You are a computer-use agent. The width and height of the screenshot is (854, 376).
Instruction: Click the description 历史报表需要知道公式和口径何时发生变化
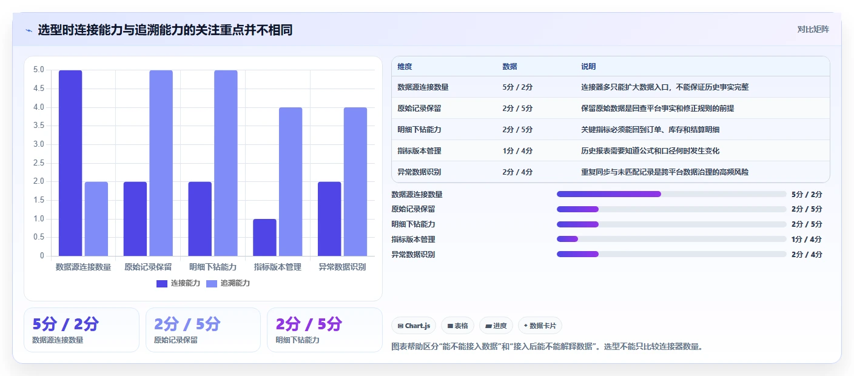(x=650, y=151)
